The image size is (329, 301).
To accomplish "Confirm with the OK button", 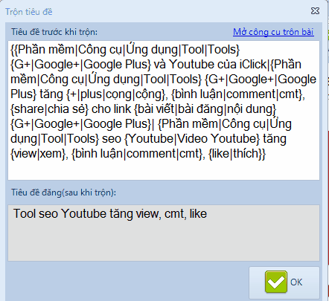I will [284, 282].
